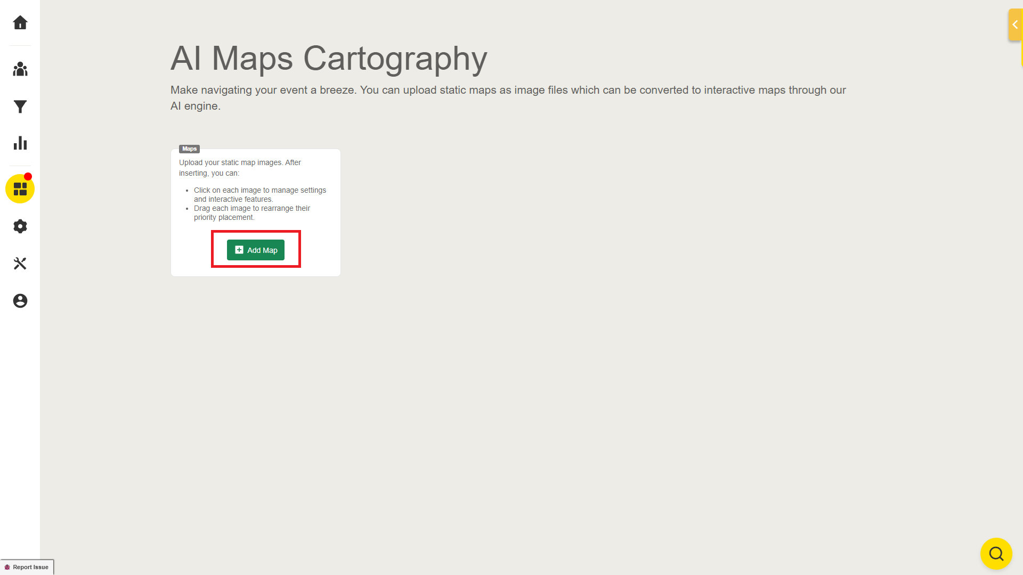Expand the orange side panel chevron
Image resolution: width=1023 pixels, height=575 pixels.
[1014, 24]
